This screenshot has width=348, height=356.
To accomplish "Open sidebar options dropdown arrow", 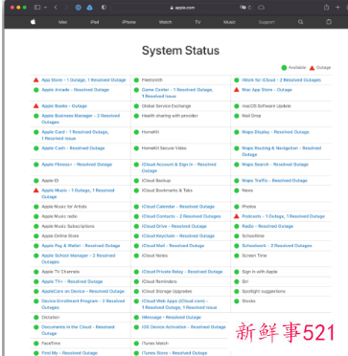I will 45,8.
